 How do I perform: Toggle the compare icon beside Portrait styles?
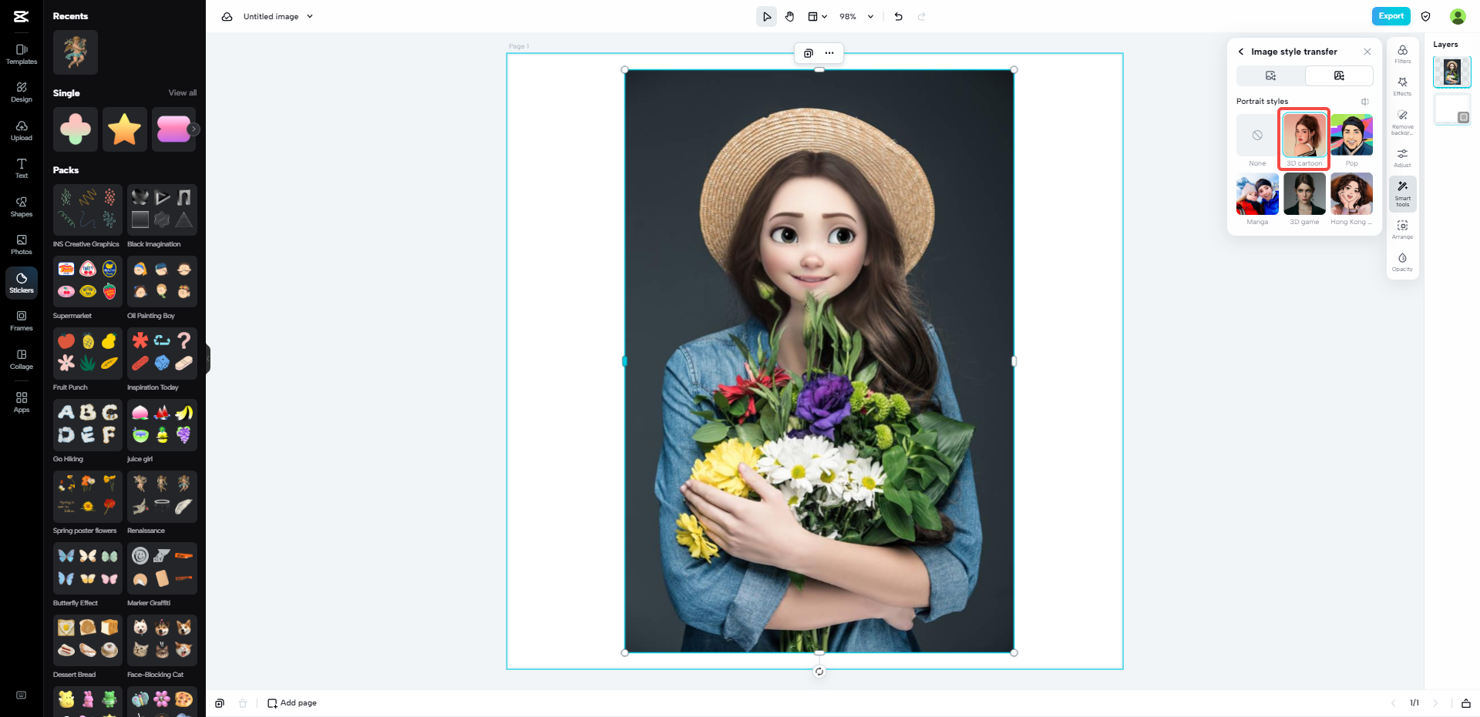1365,102
